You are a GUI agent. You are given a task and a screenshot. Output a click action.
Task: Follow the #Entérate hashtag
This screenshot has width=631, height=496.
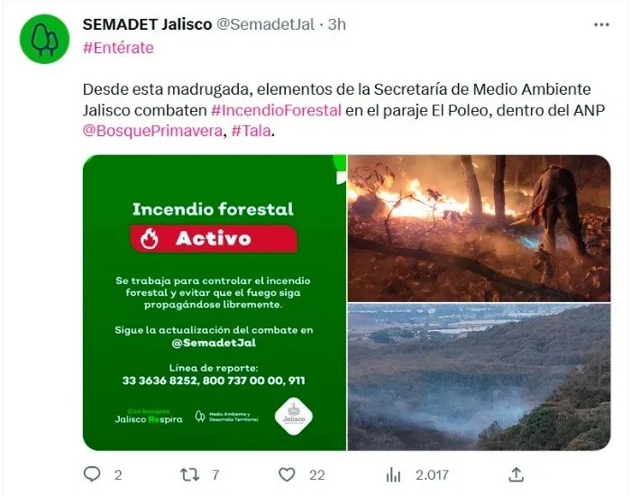[x=118, y=48]
